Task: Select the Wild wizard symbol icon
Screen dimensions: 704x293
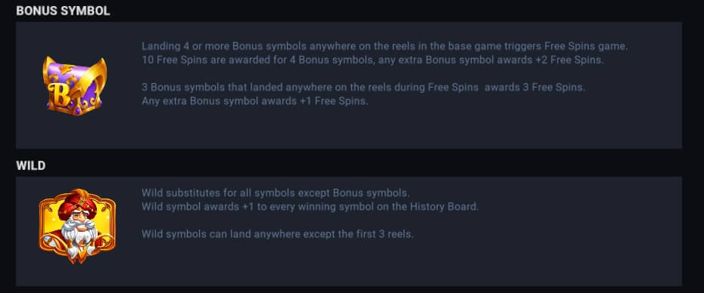Action: coord(77,226)
